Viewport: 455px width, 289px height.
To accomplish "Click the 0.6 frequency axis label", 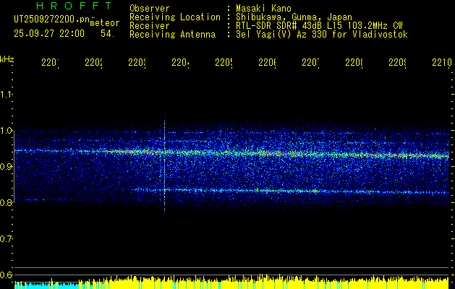I will [x=6, y=275].
